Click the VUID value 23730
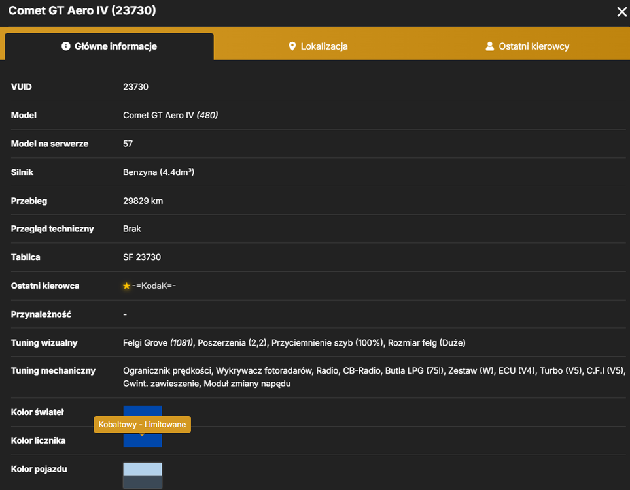 tap(136, 87)
